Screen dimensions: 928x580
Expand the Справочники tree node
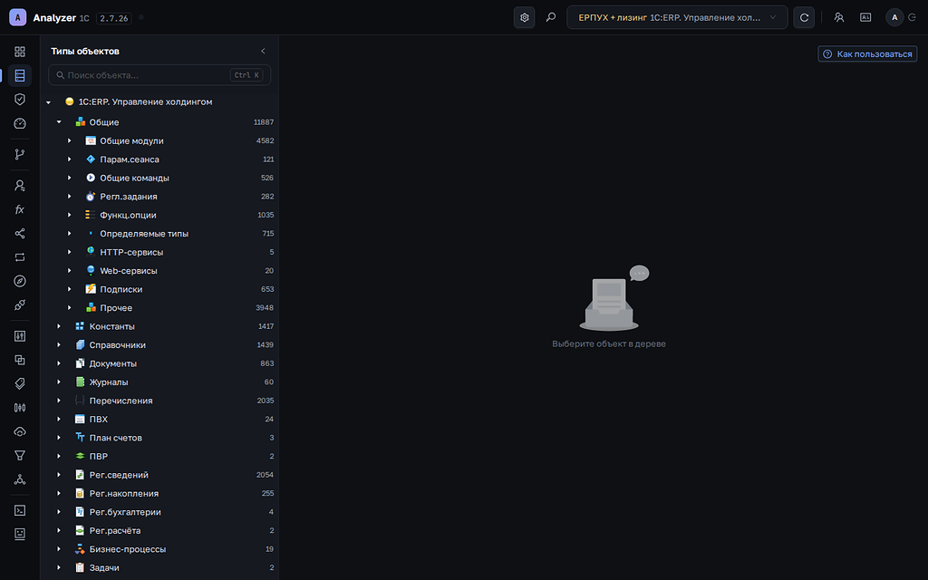(x=59, y=345)
